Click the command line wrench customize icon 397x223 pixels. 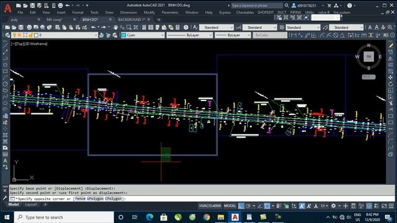[x=5, y=198]
